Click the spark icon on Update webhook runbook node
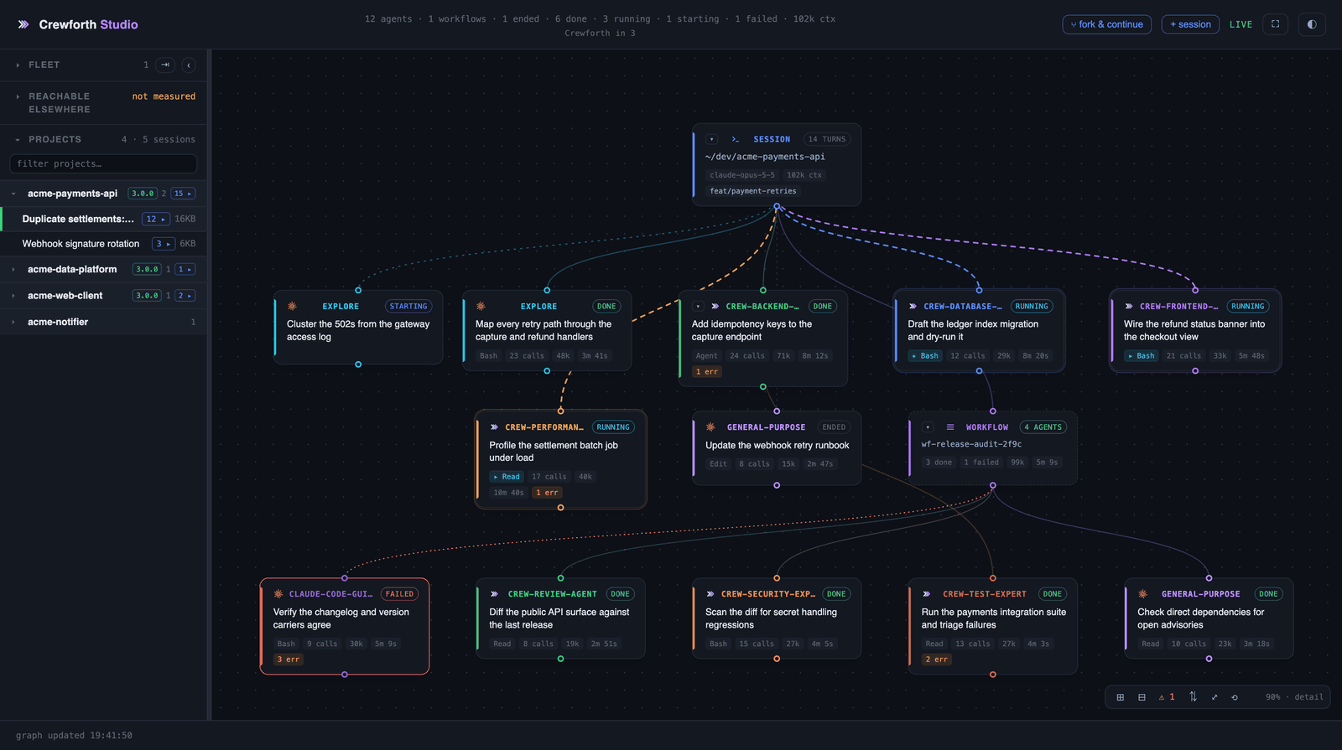 (x=710, y=427)
